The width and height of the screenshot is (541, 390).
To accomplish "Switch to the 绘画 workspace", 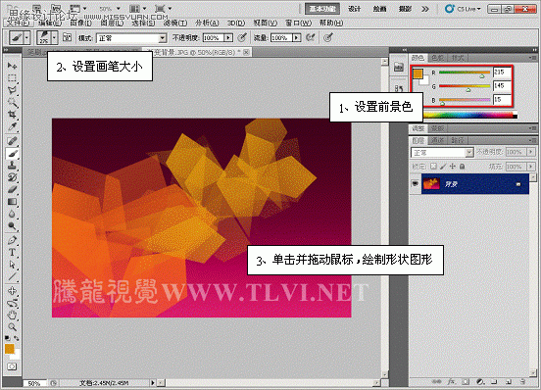I will pyautogui.click(x=379, y=9).
